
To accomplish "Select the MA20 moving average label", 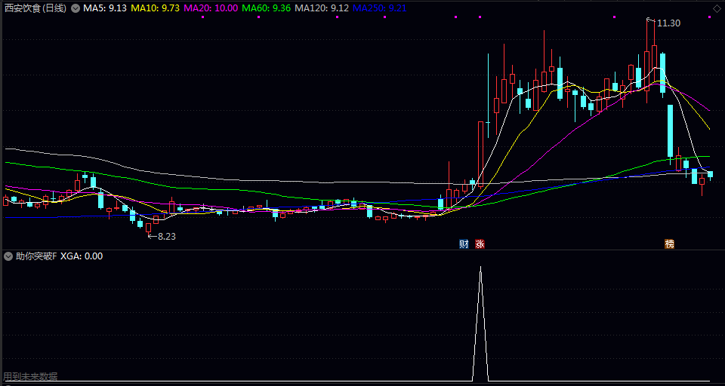I will [211, 8].
